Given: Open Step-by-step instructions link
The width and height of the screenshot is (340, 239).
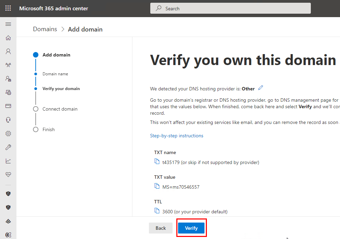Looking at the screenshot, I should tap(177, 136).
